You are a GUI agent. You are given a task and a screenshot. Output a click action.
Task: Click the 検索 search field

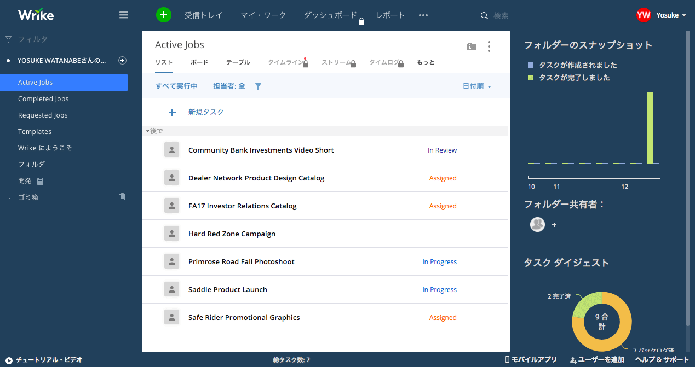[x=556, y=16]
